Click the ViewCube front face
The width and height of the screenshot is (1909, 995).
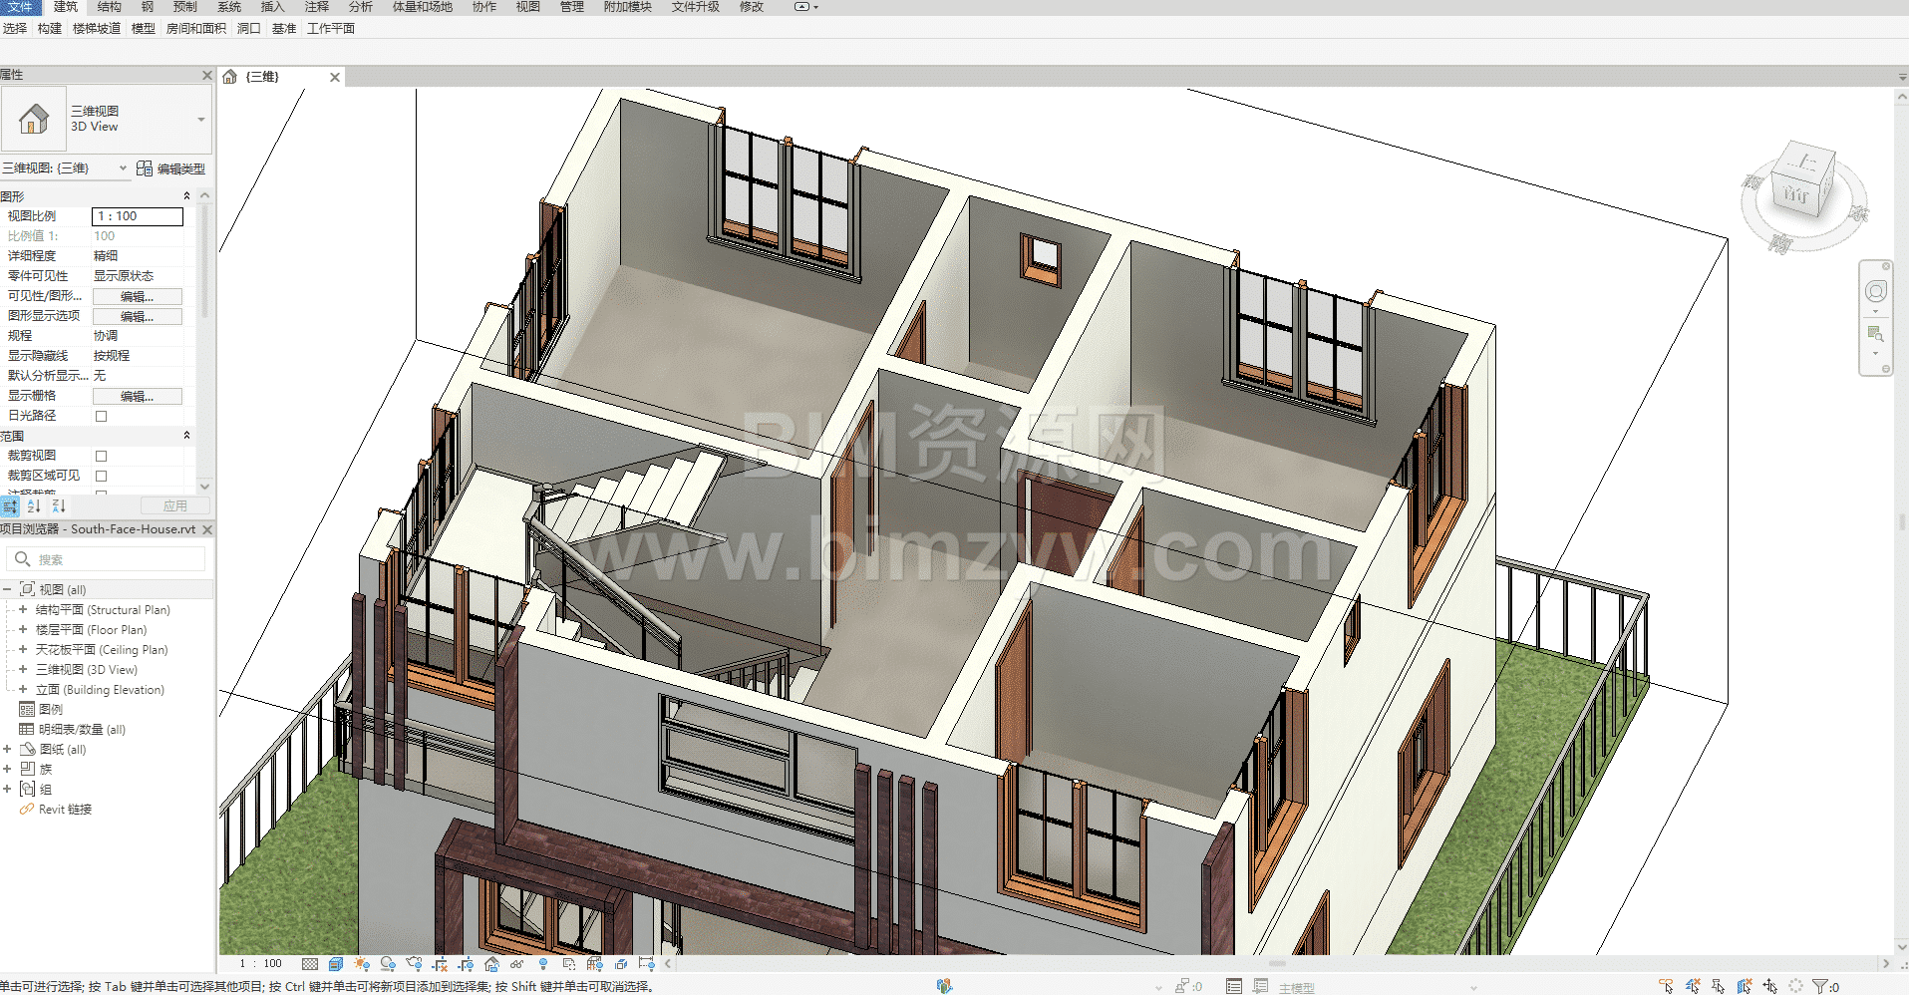click(x=1796, y=193)
